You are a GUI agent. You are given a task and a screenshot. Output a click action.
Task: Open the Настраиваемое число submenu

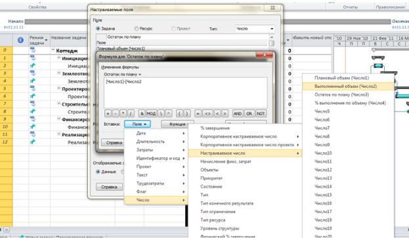(x=245, y=153)
